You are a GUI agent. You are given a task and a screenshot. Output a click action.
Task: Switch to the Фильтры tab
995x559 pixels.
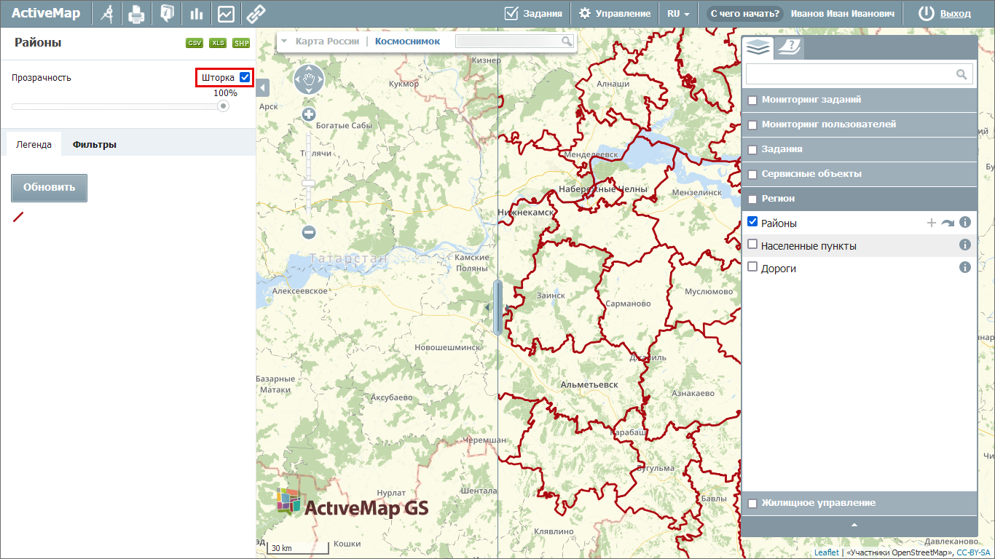pos(94,144)
